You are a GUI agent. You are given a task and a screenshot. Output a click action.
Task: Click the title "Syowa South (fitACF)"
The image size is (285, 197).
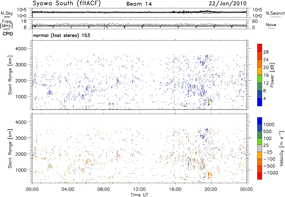click(x=67, y=4)
